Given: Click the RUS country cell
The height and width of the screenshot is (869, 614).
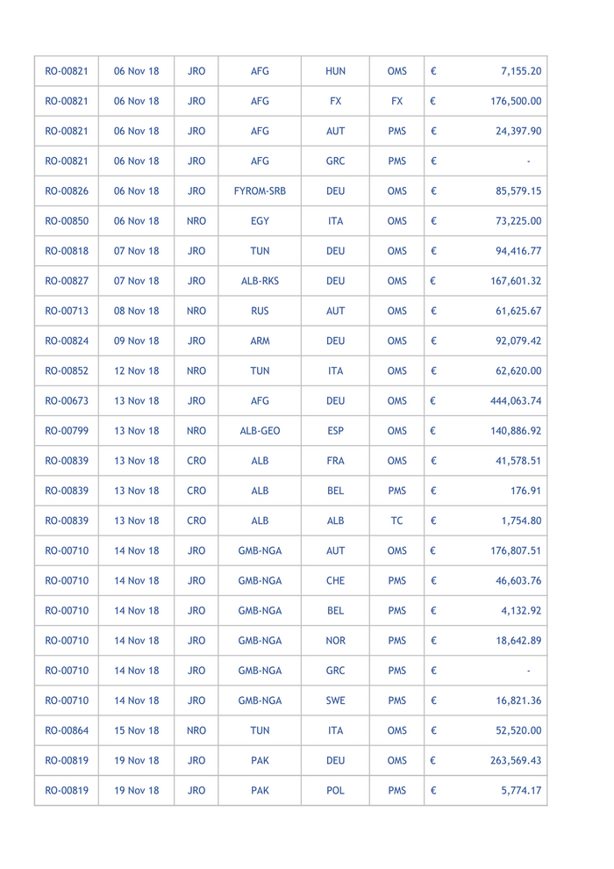Looking at the screenshot, I should coord(260,311).
